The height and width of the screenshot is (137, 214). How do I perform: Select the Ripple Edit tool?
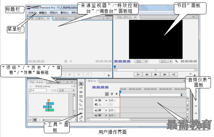[81, 92]
